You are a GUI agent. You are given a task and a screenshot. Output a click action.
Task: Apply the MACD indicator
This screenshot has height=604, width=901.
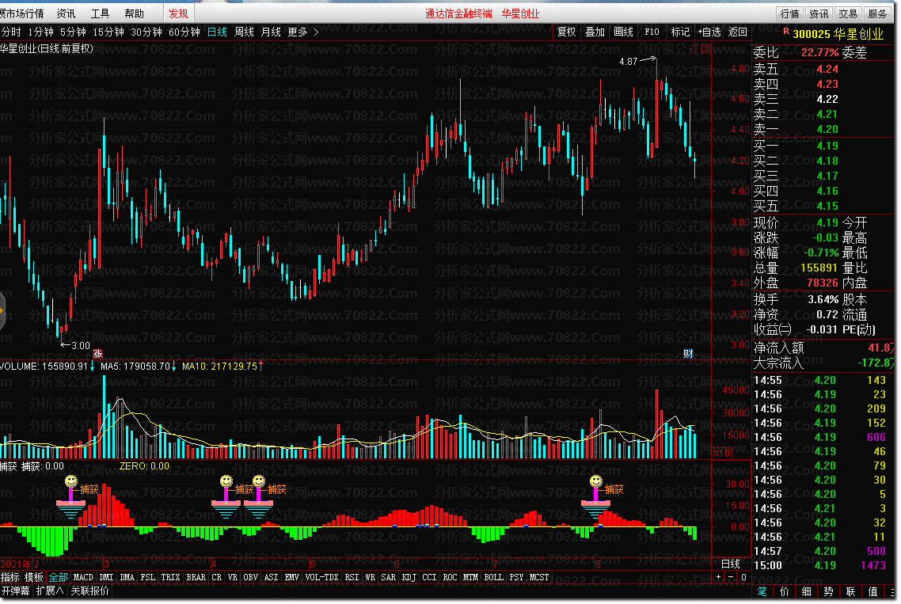coord(83,577)
